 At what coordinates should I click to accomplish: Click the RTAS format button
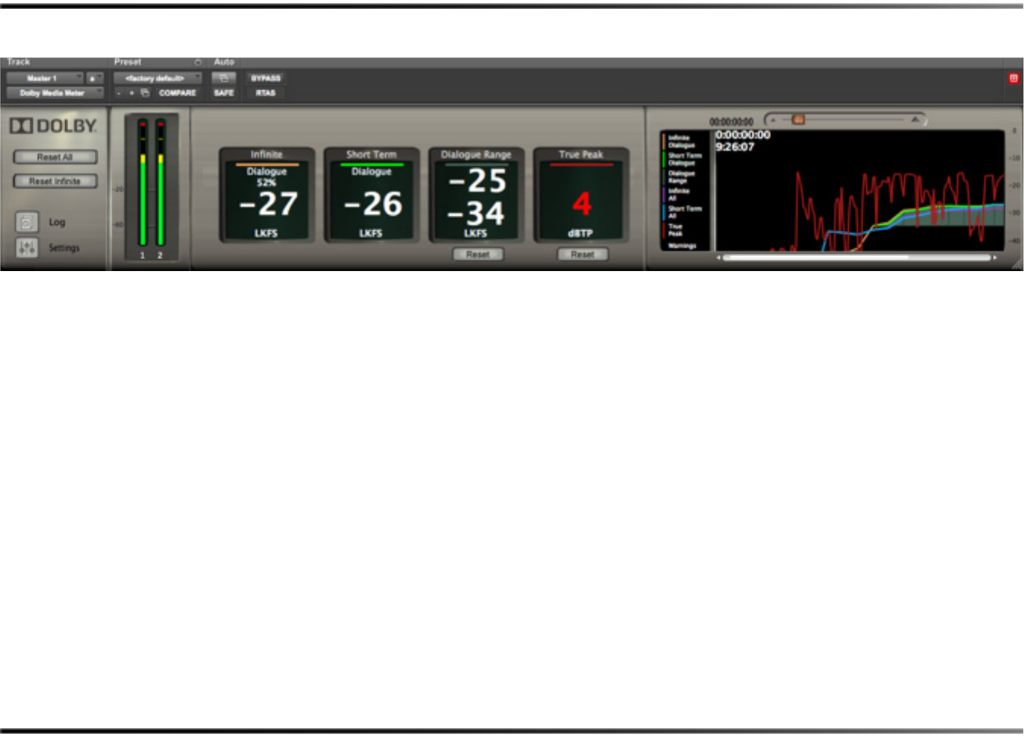click(265, 92)
